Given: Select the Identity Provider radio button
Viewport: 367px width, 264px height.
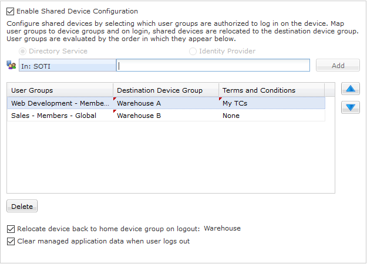Looking at the screenshot, I should (x=193, y=52).
